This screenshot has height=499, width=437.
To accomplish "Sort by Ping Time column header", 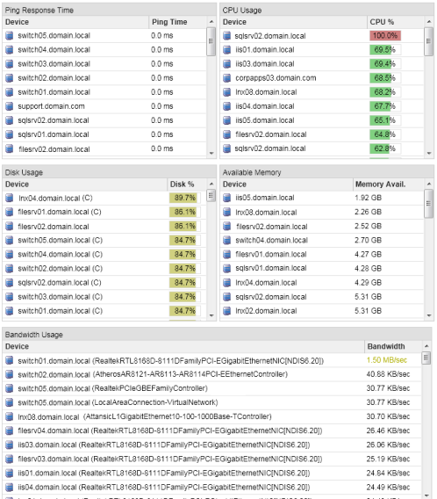I will pyautogui.click(x=177, y=22).
